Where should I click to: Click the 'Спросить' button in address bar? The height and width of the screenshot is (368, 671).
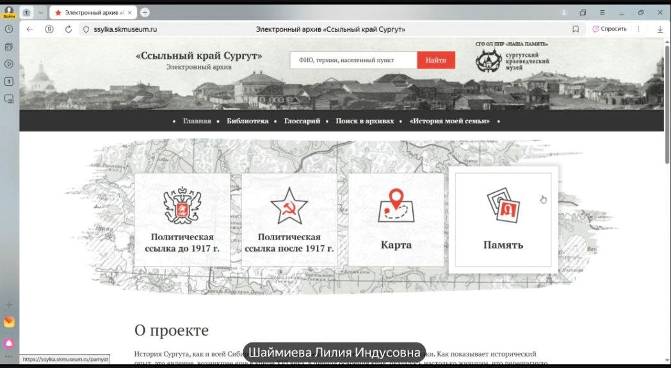[609, 29]
